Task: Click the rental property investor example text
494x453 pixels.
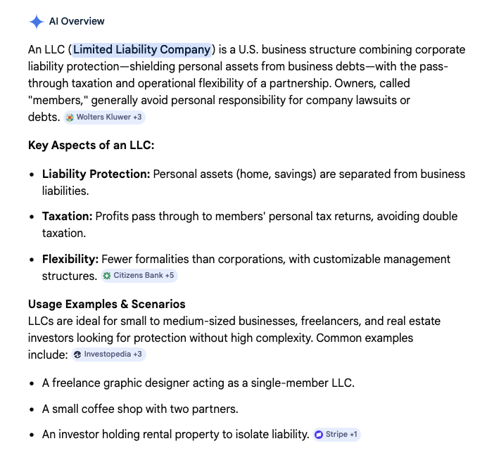Action: tap(175, 435)
